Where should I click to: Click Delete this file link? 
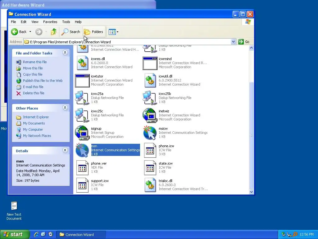click(34, 93)
